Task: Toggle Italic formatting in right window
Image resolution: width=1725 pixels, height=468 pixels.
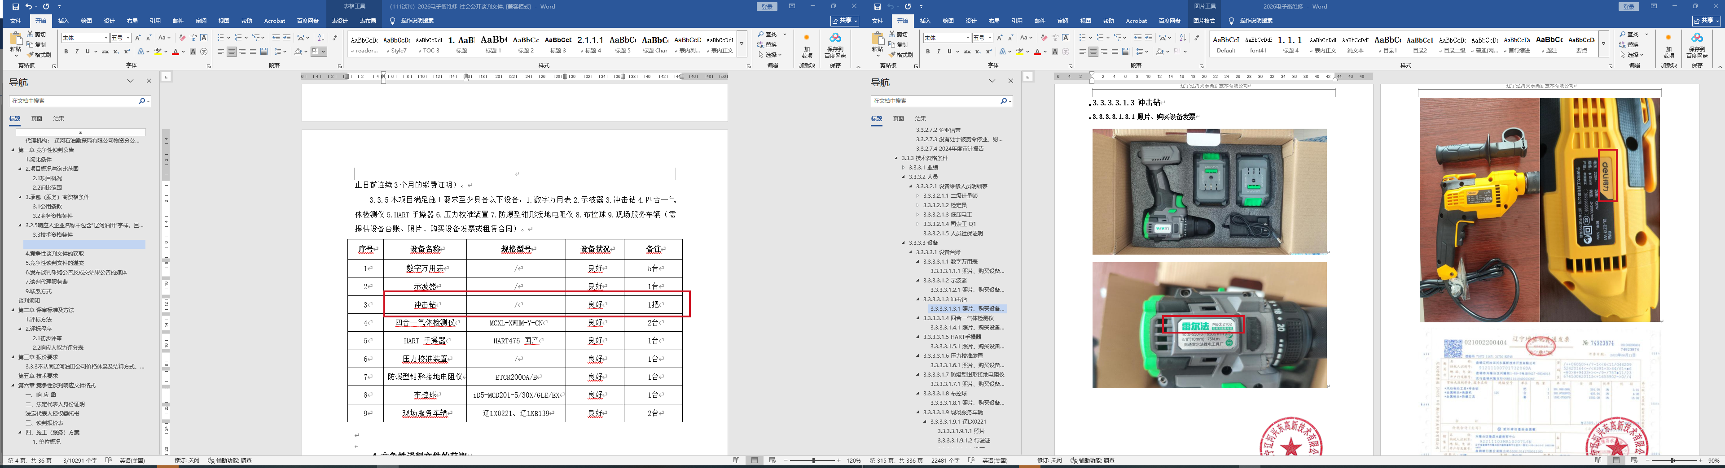Action: (938, 52)
